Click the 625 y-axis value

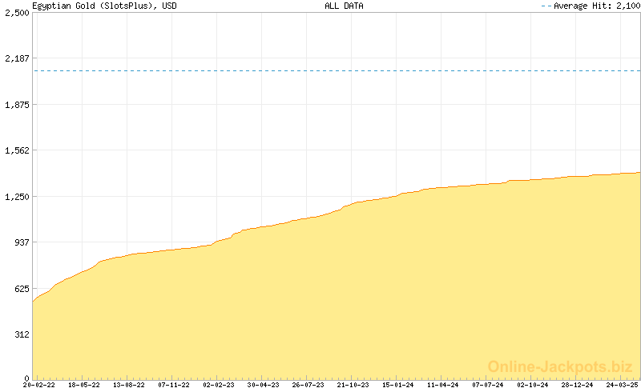[x=19, y=288]
